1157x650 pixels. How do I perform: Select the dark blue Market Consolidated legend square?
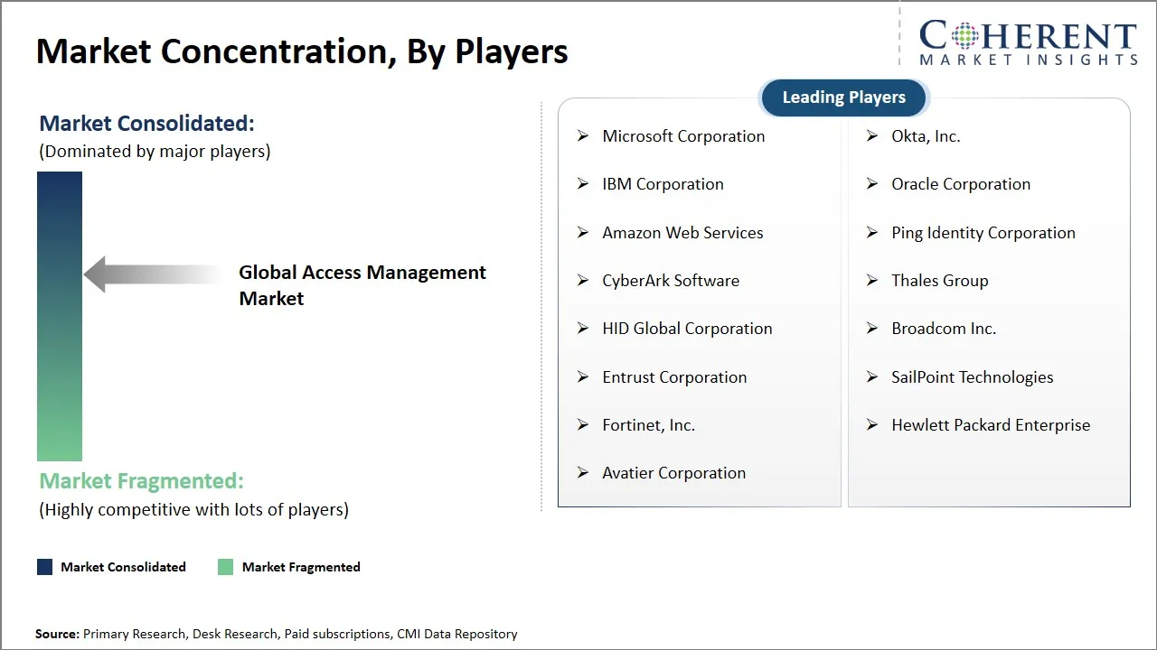click(43, 566)
